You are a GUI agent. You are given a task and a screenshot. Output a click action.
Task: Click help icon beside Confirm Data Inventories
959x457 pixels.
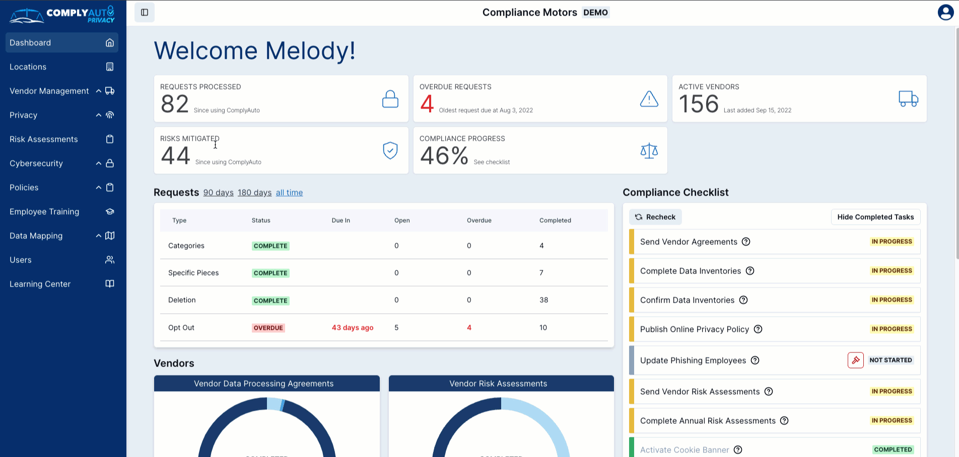click(x=743, y=300)
